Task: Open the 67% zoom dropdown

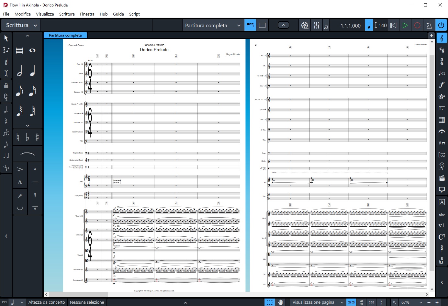Action: (x=411, y=302)
